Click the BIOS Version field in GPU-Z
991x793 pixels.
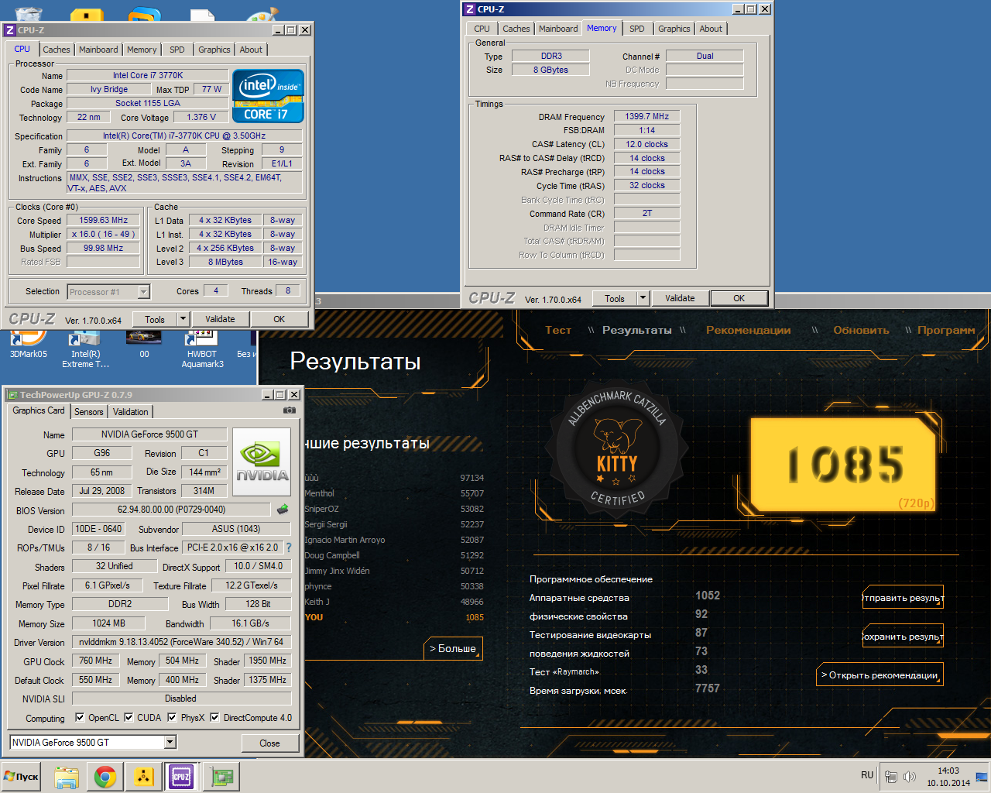point(172,510)
